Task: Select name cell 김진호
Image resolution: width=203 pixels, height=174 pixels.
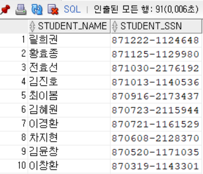Action: click(x=69, y=82)
